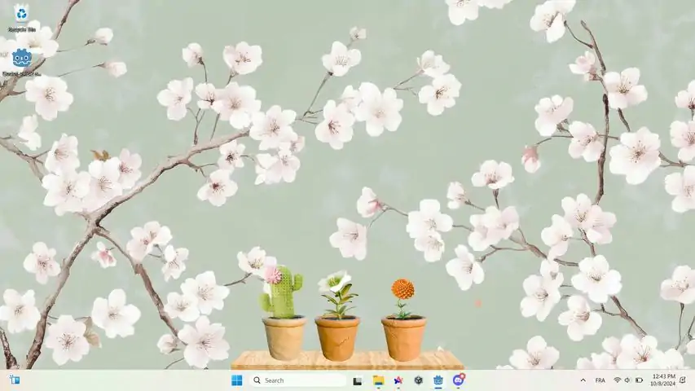The image size is (695, 391).
Task: Open the Godot desktop shortcut
Action: 22,62
